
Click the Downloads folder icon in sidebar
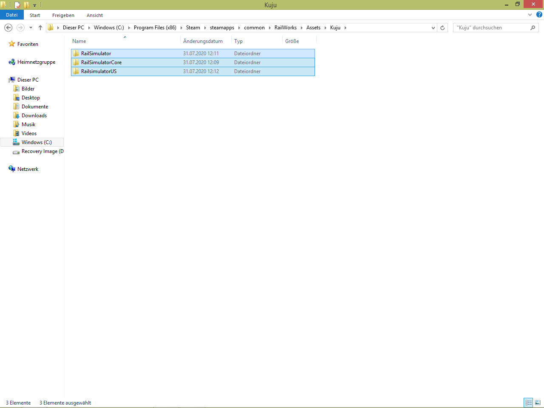[16, 116]
